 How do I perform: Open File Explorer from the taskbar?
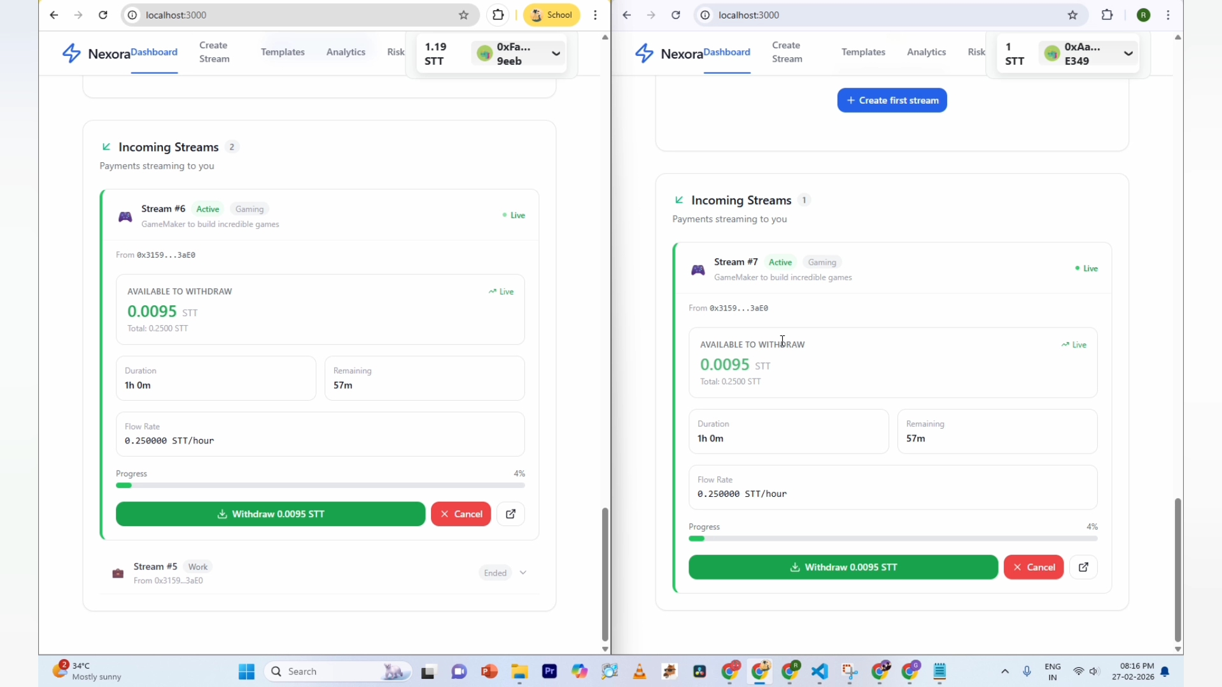click(x=519, y=672)
